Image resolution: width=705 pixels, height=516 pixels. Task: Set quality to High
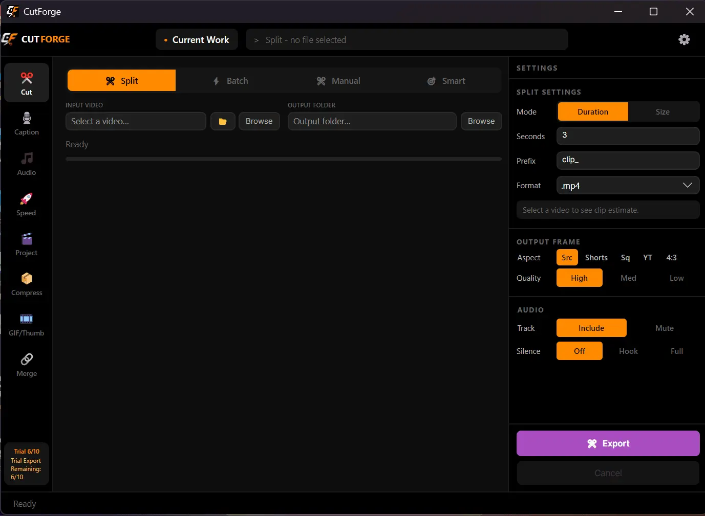click(x=580, y=278)
